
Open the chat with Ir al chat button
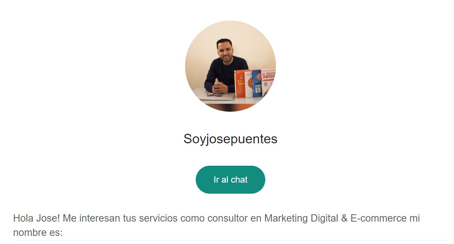point(230,180)
